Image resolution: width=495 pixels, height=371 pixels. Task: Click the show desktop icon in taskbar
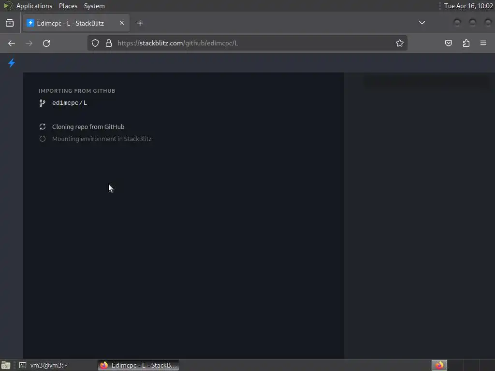(6, 365)
